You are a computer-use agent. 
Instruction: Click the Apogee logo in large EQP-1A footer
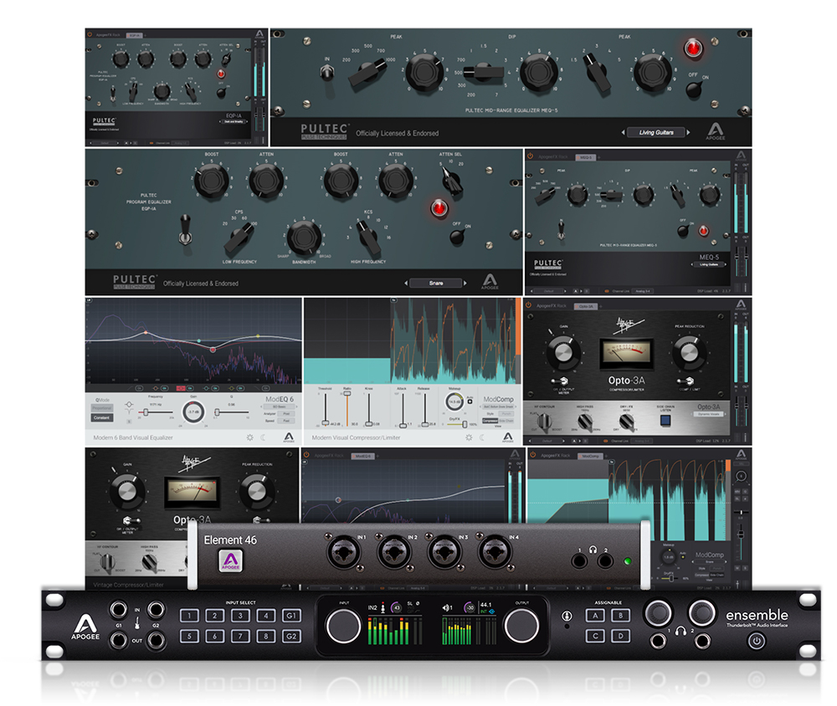(490, 281)
